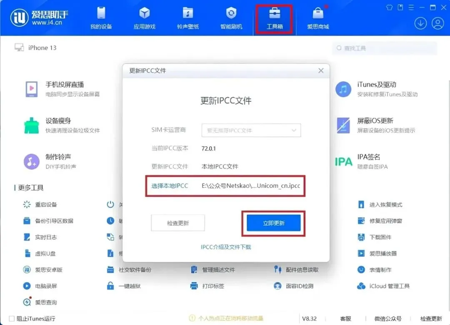
Task: Close the 更新IPCC文件 dialog
Action: click(321, 71)
